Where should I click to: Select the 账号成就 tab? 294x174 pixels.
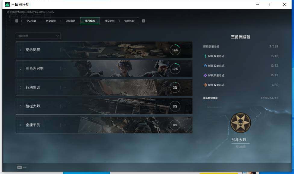pos(90,21)
